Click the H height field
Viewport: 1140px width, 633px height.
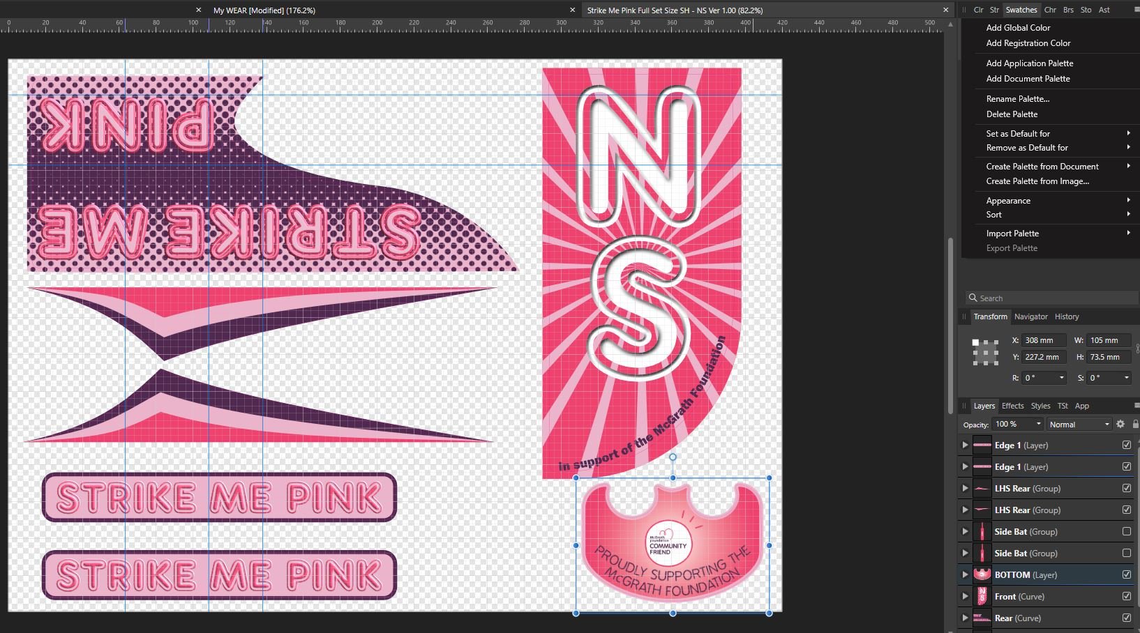click(x=1109, y=357)
